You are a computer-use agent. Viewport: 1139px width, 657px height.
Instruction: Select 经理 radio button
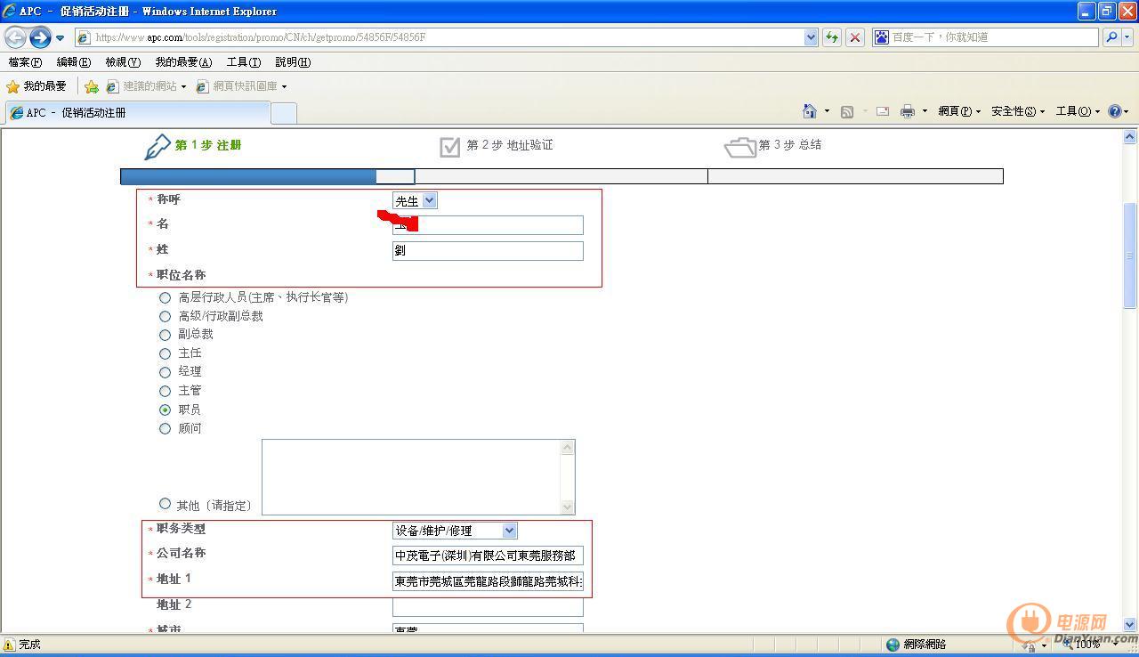pos(165,372)
